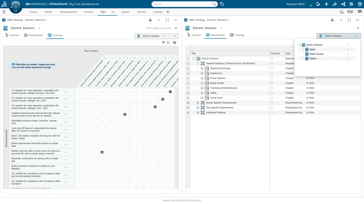
Task: Select the Battery item in dropdown list
Action: (313, 59)
